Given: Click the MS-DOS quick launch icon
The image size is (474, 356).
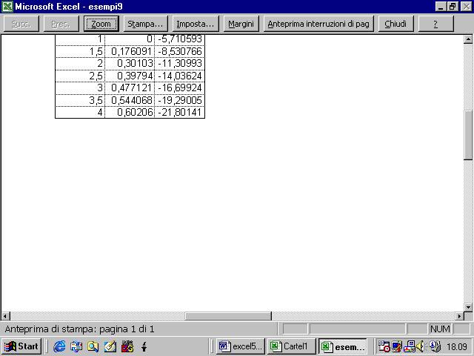Looking at the screenshot, I should tap(127, 346).
